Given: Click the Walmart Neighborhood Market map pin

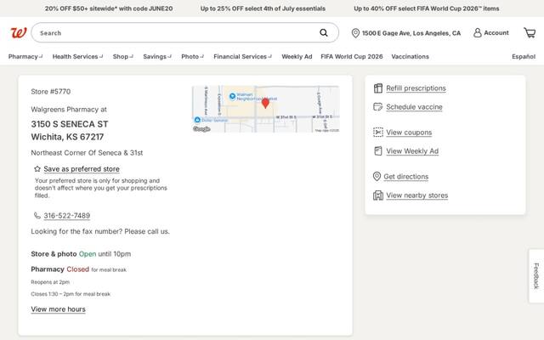Looking at the screenshot, I should (x=232, y=96).
